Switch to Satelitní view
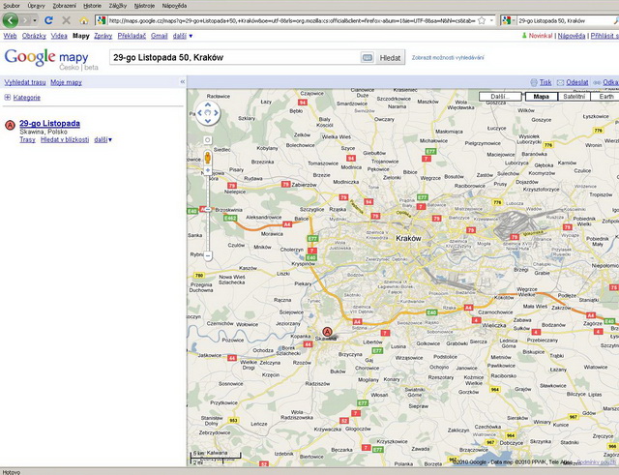The width and height of the screenshot is (619, 475). point(574,97)
